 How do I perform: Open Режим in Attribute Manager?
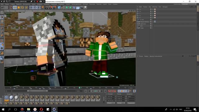141,56
